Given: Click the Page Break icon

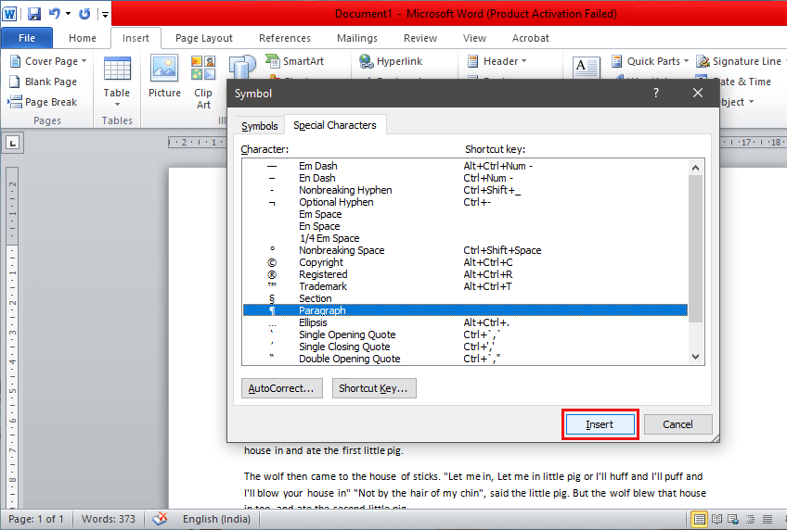Looking at the screenshot, I should point(44,102).
